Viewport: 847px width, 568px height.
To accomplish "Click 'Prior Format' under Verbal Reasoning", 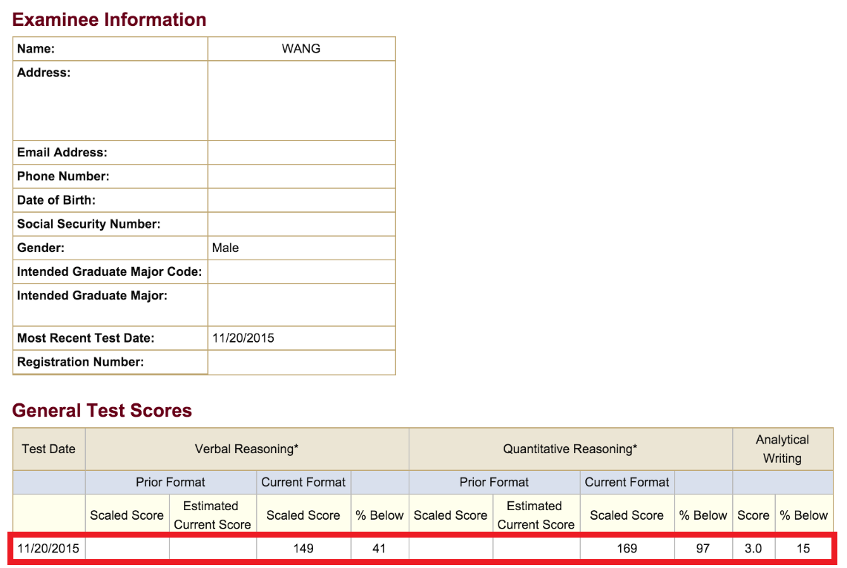I will pyautogui.click(x=170, y=482).
